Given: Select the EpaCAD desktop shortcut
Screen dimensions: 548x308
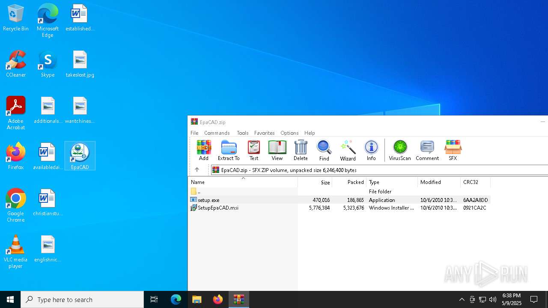Looking at the screenshot, I should pyautogui.click(x=80, y=157).
